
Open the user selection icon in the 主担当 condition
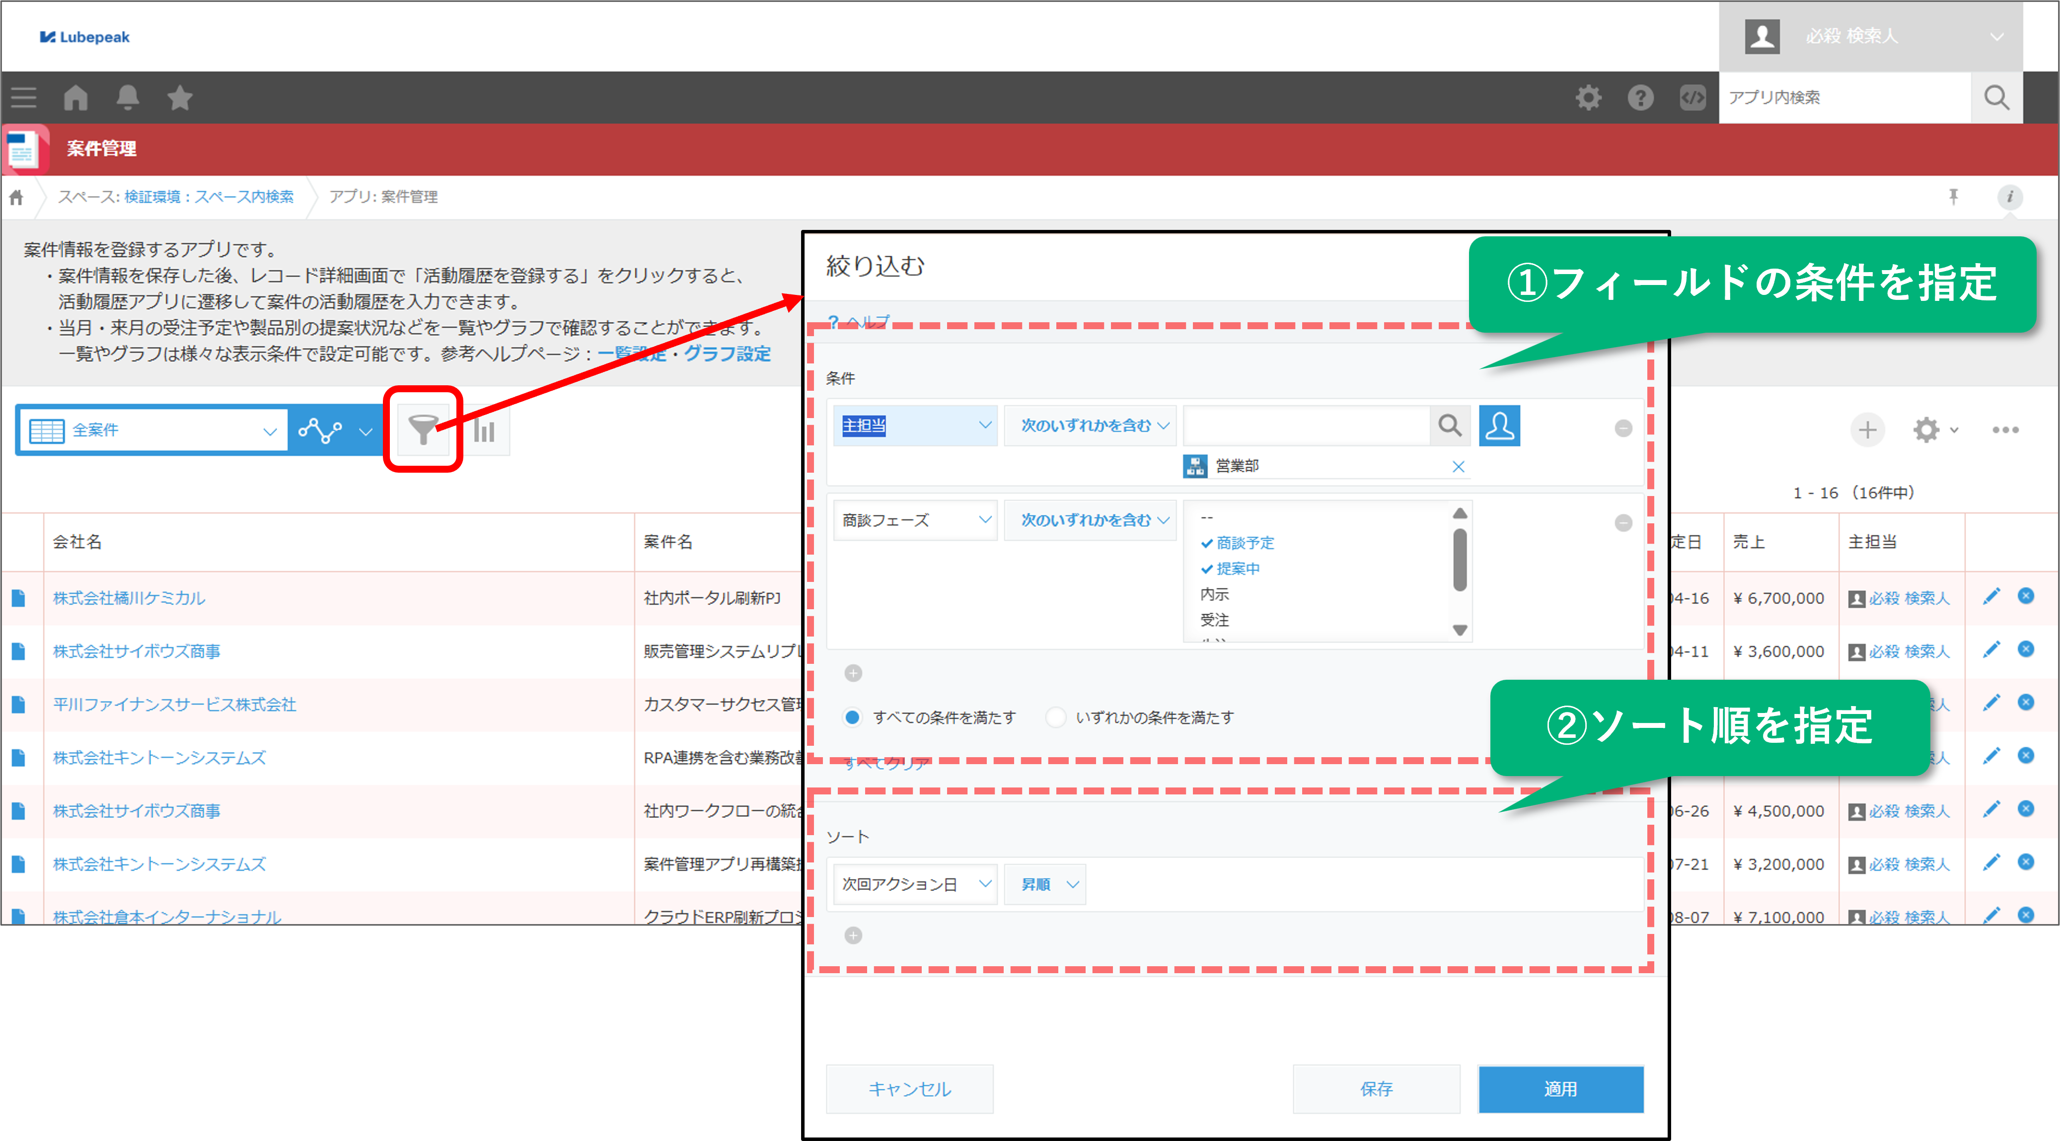[x=1499, y=426]
